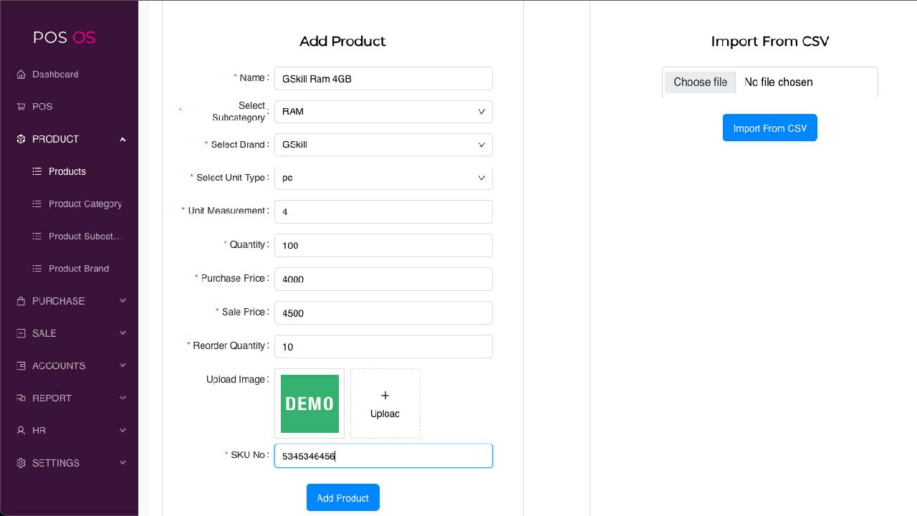Image resolution: width=917 pixels, height=516 pixels.
Task: Collapse the PRODUCT menu chevron
Action: tap(123, 139)
